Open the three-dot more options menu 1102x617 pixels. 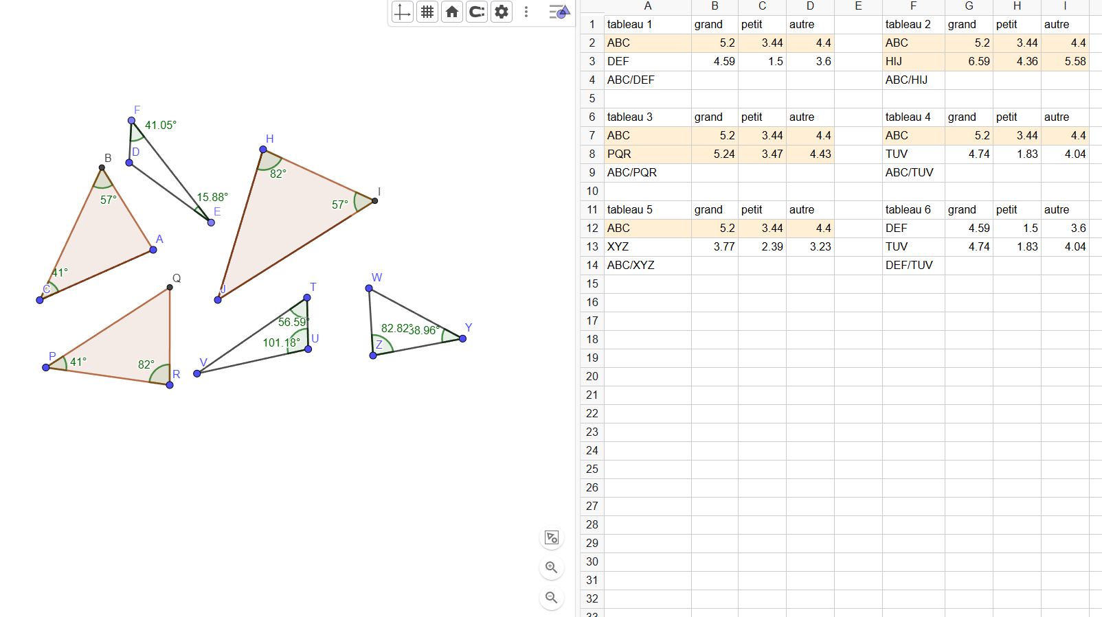click(526, 12)
